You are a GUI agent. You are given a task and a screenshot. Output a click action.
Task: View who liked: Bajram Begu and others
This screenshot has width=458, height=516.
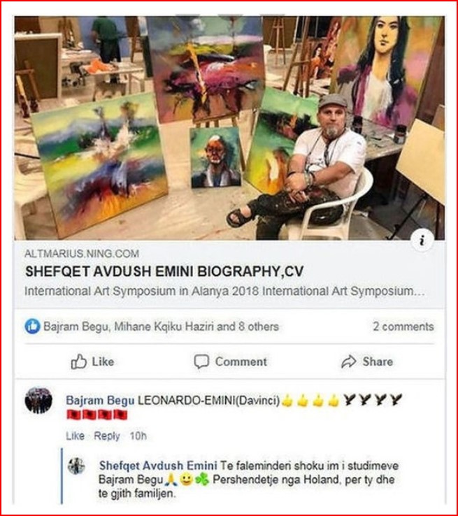point(162,327)
